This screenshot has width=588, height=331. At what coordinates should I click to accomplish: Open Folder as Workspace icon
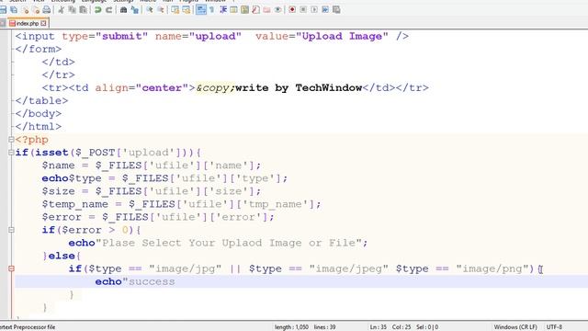pos(266,10)
